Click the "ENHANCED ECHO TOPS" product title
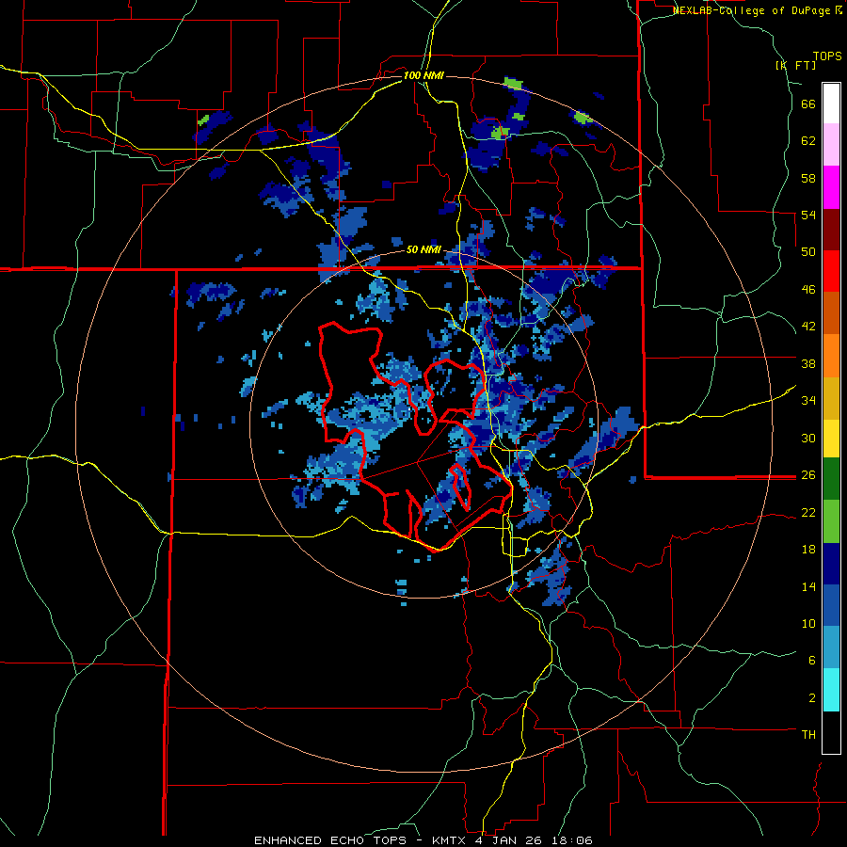This screenshot has width=847, height=847. [x=330, y=840]
